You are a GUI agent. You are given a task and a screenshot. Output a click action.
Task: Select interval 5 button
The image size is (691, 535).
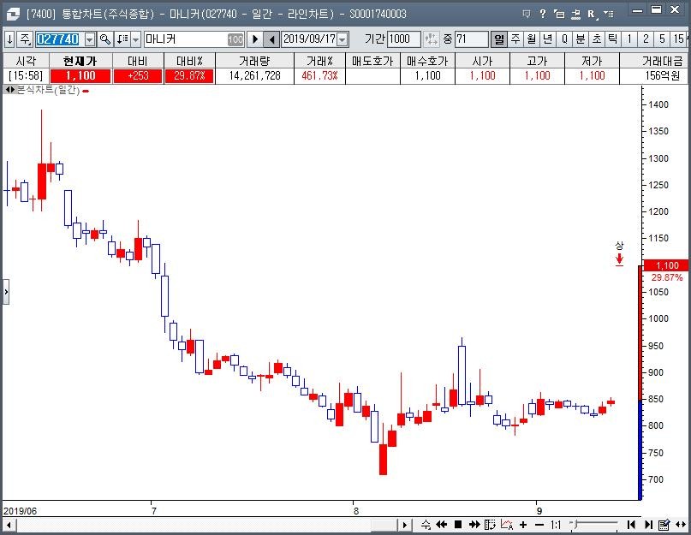click(x=662, y=39)
